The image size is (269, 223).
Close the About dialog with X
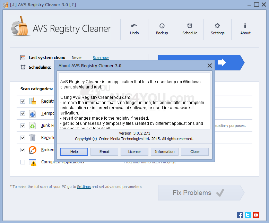point(209,66)
